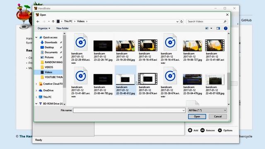Viewport: 265px width, 149px height.
Task: Select the OneDrive cloud icon
Action: (41, 90)
